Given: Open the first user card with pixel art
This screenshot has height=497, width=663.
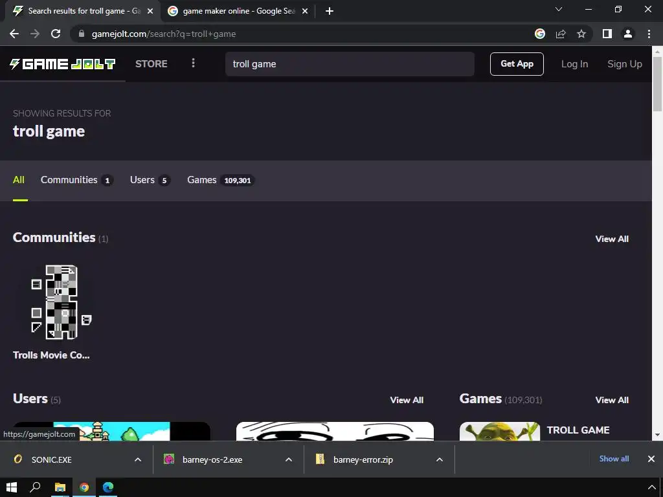Looking at the screenshot, I should [111, 431].
